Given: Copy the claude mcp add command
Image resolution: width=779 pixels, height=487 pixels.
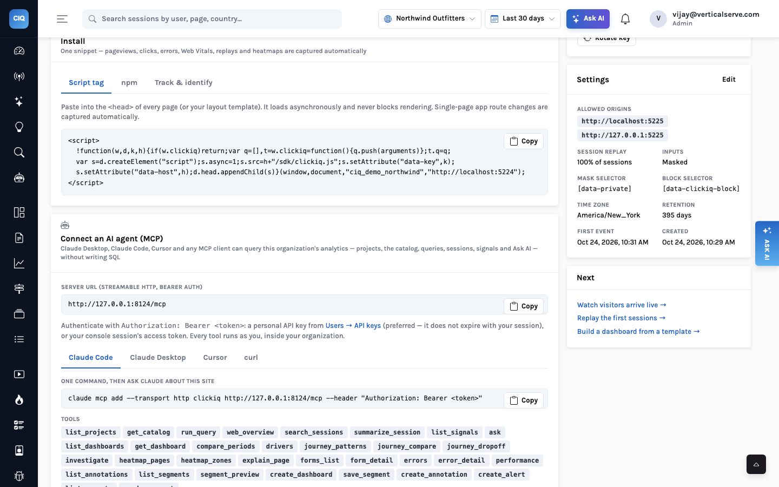Looking at the screenshot, I should 524,400.
